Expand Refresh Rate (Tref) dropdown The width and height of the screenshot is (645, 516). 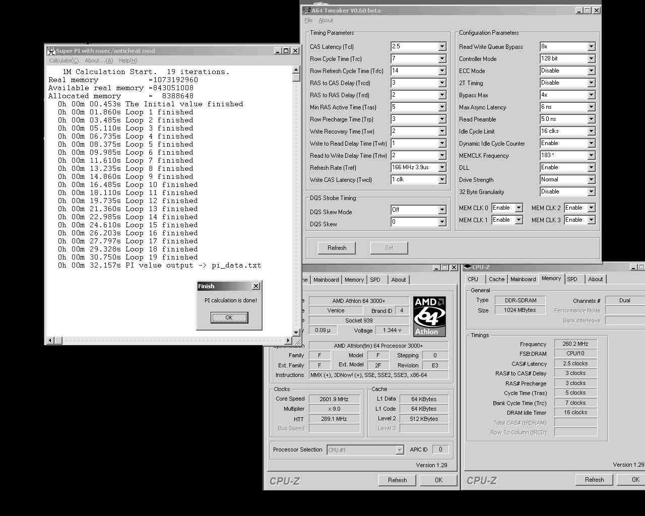pyautogui.click(x=442, y=167)
